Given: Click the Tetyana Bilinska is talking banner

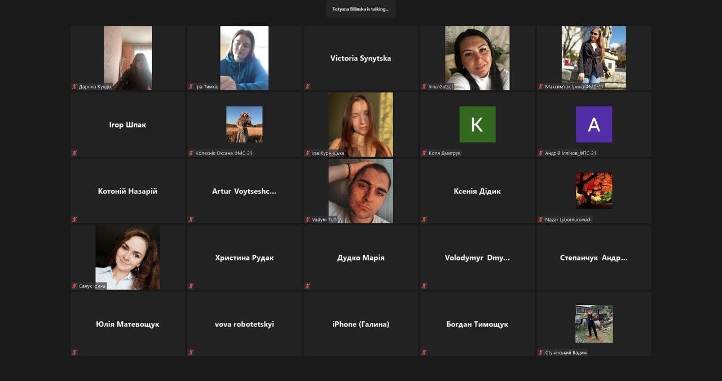Looking at the screenshot, I should pos(361,9).
